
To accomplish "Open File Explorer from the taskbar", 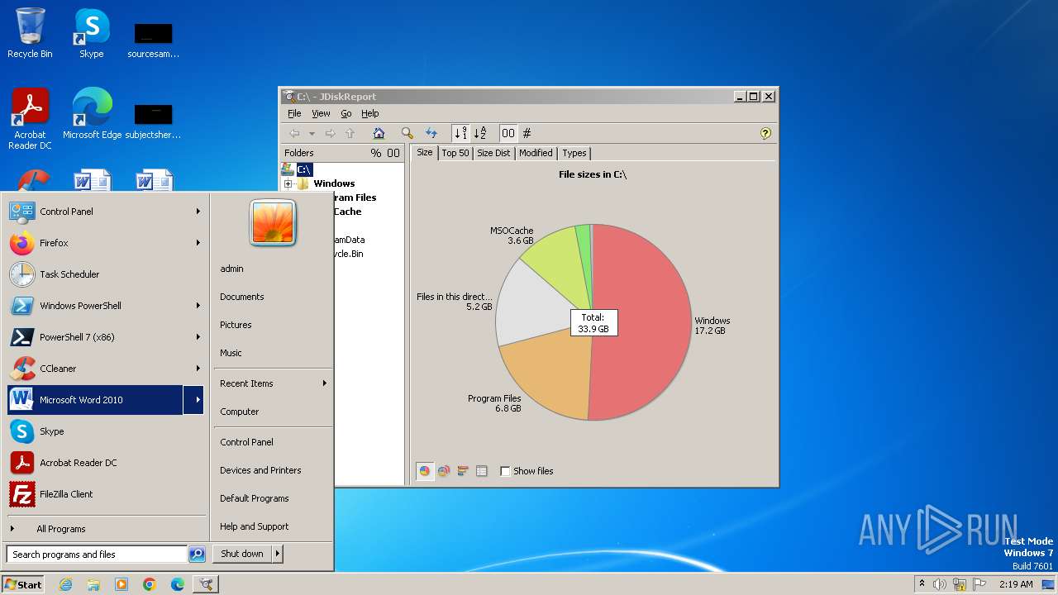I will pos(93,584).
